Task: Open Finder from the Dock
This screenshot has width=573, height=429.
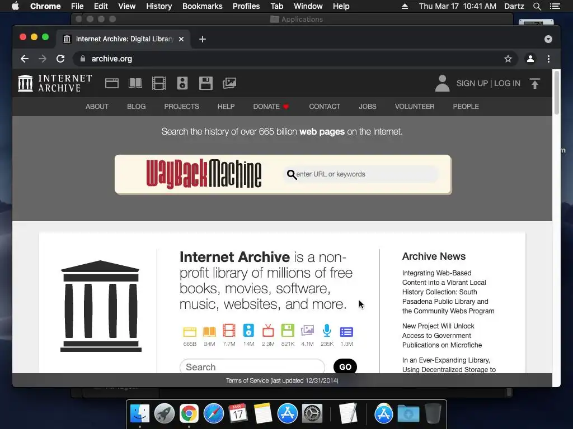Action: point(139,414)
